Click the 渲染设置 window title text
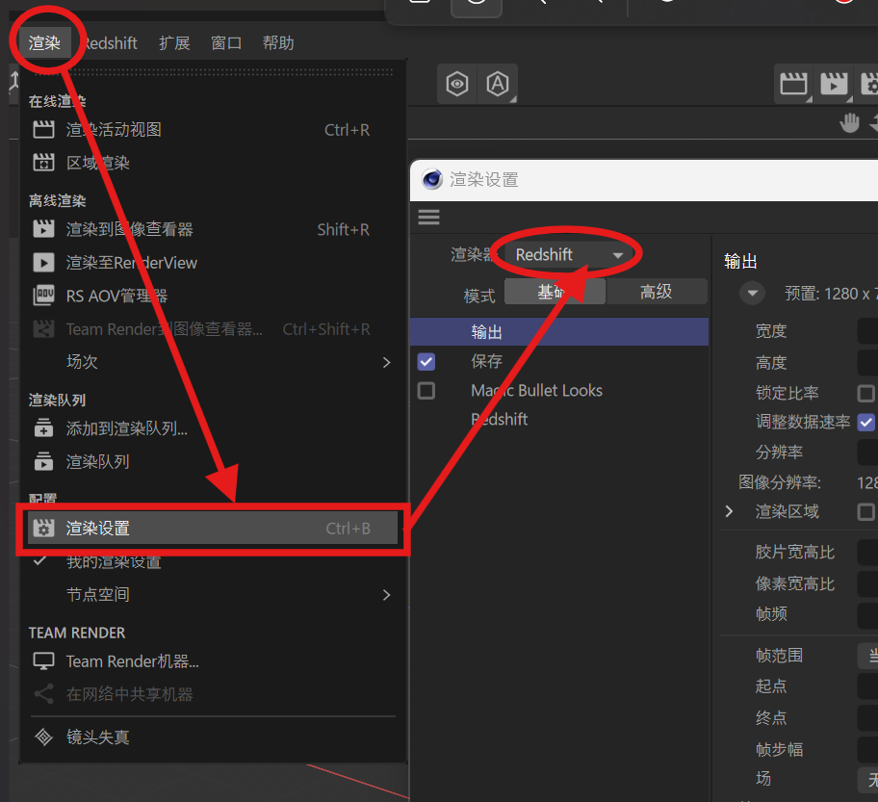Image resolution: width=878 pixels, height=802 pixels. pyautogui.click(x=484, y=180)
